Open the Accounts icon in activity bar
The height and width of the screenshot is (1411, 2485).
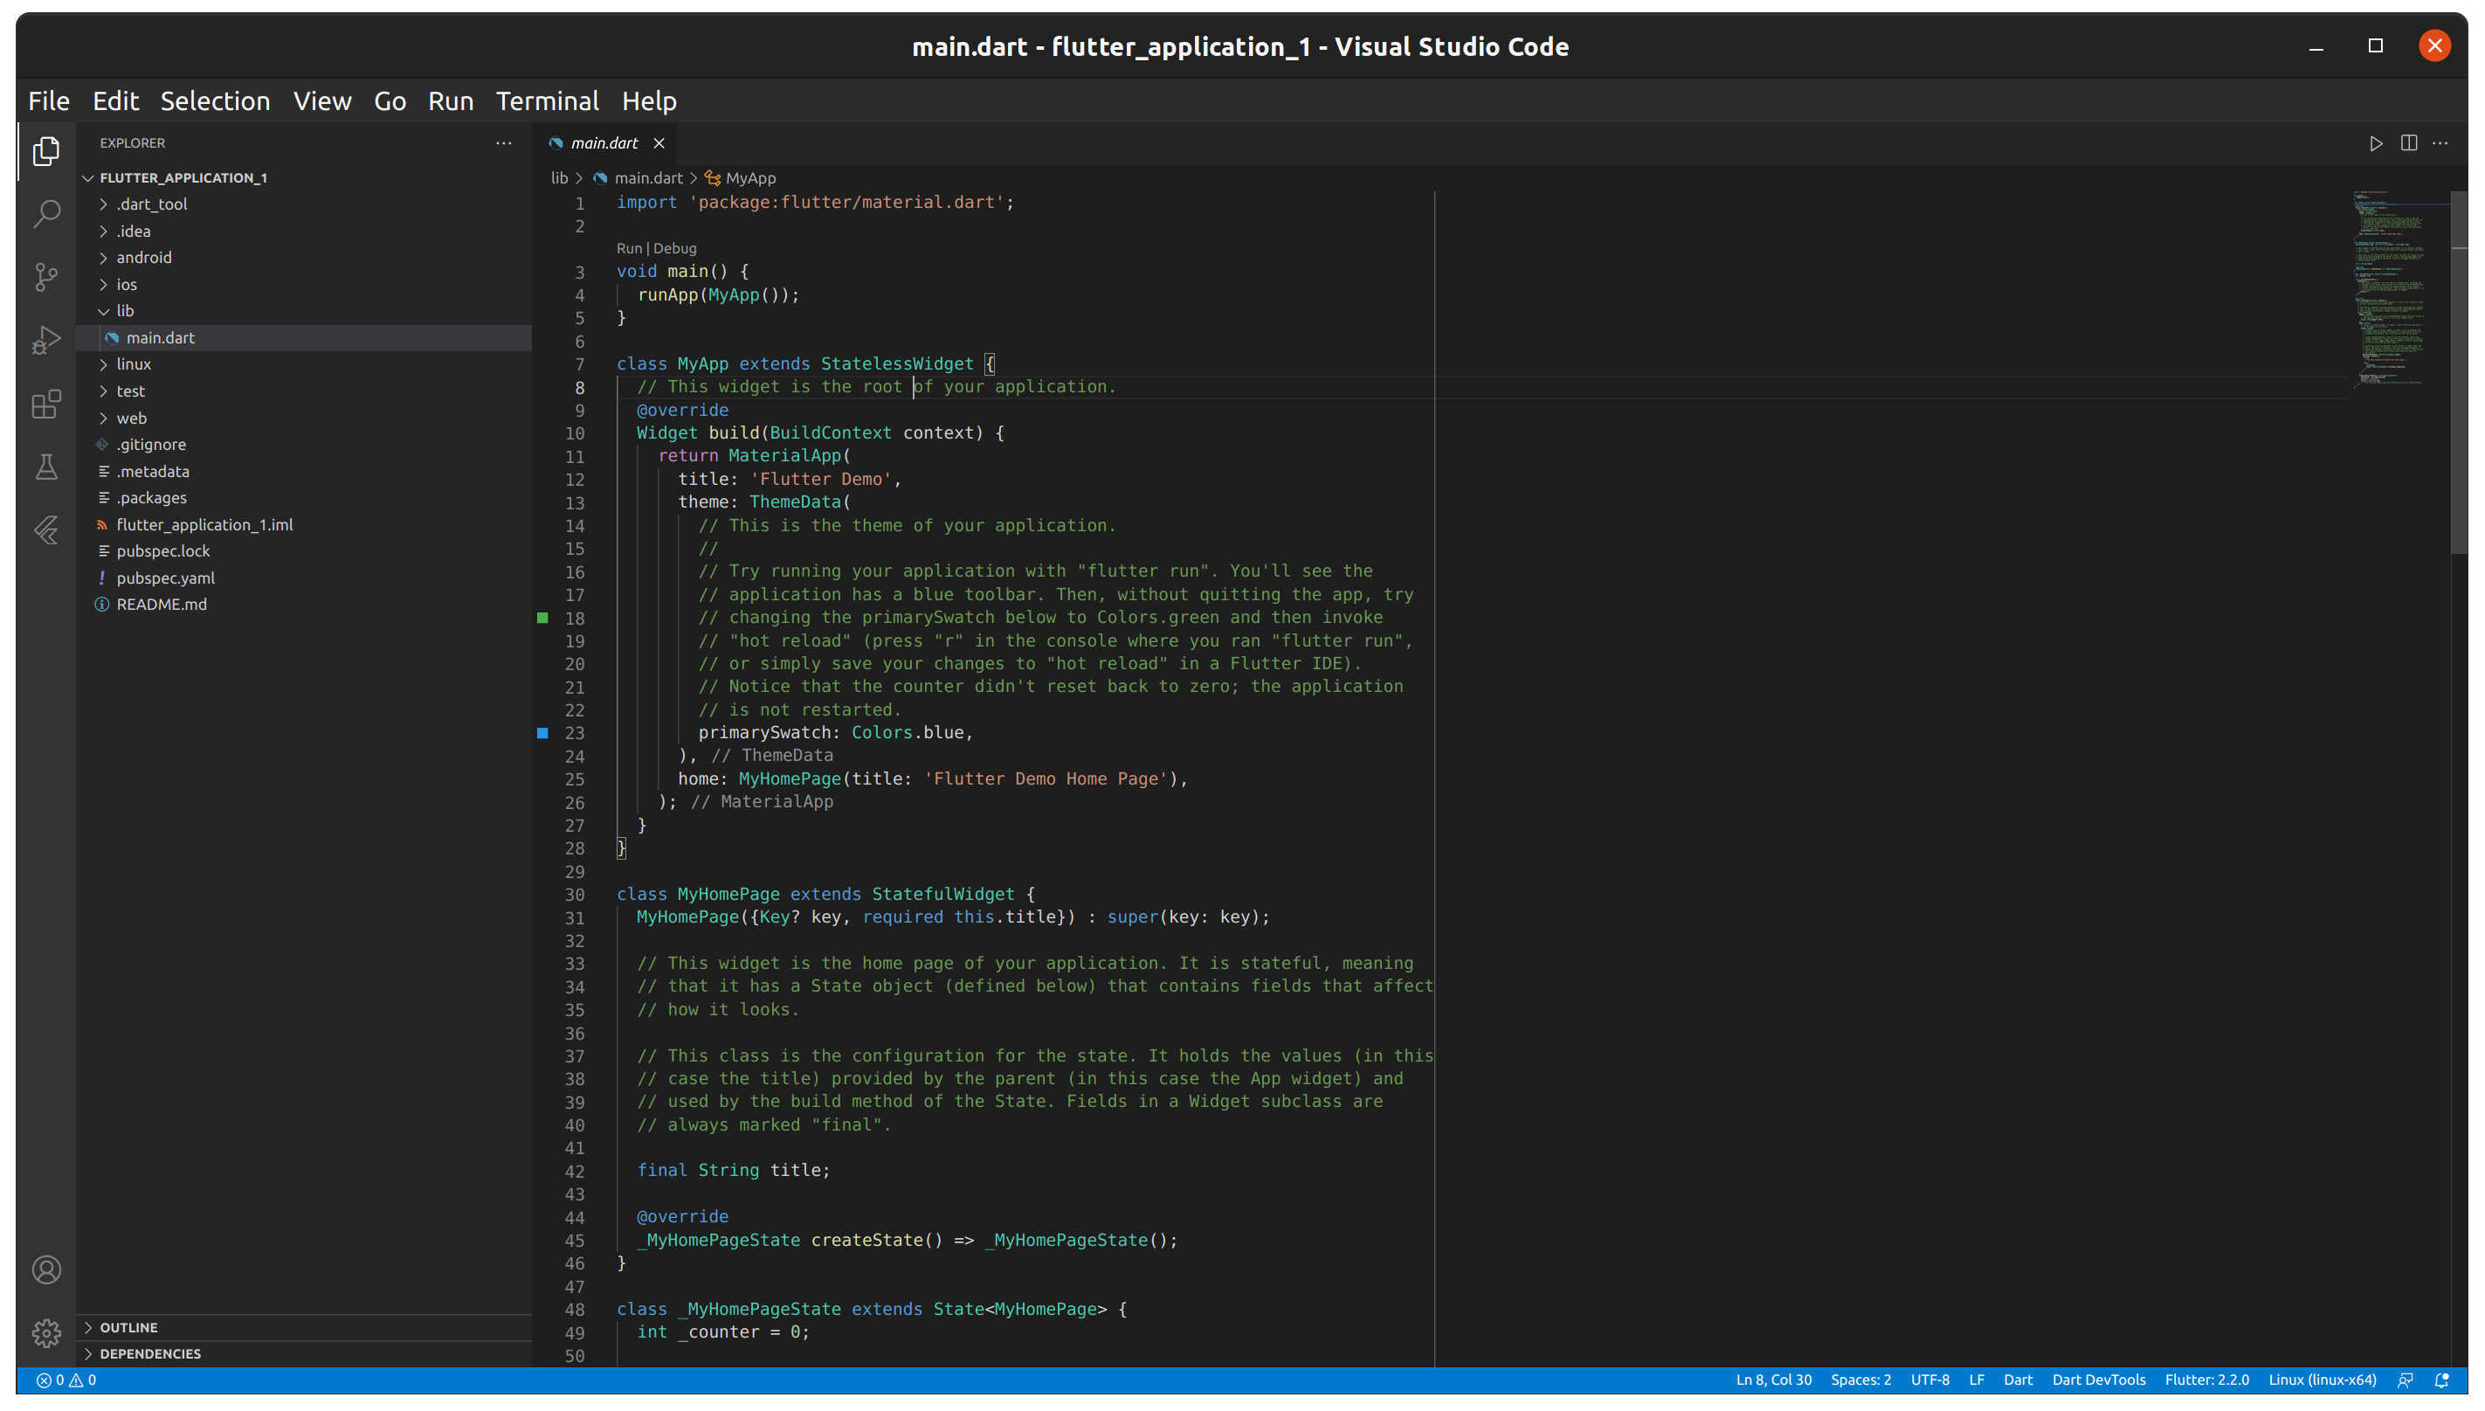45,1269
